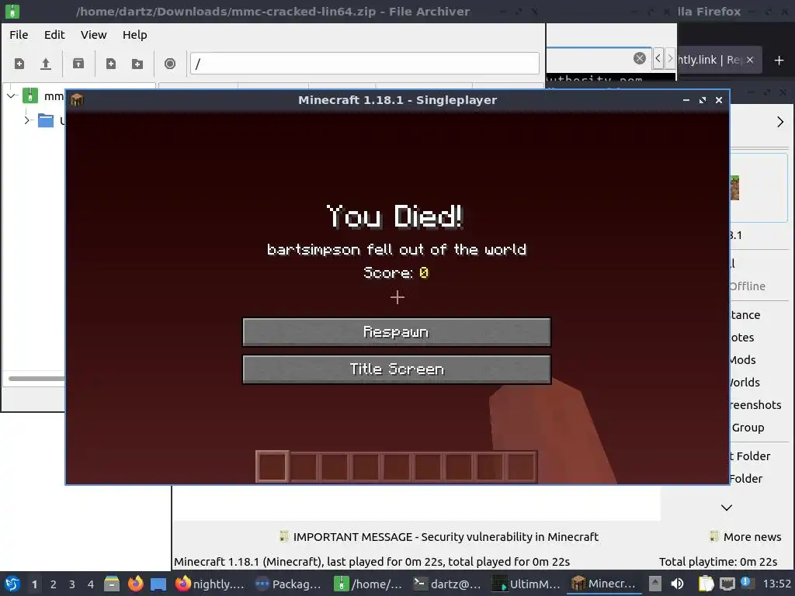Click the stop operation circle icon
Viewport: 795px width, 596px height.
(x=170, y=64)
